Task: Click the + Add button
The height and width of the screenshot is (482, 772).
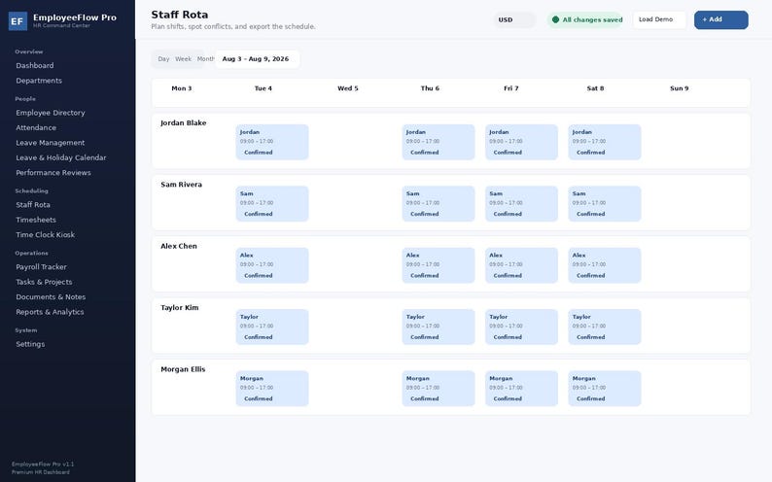Action: pos(720,19)
